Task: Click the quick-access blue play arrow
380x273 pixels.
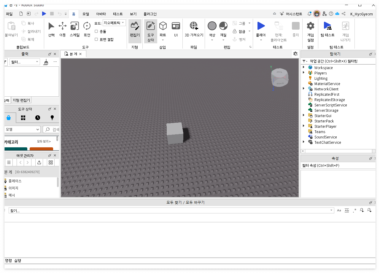Action: tap(44, 14)
